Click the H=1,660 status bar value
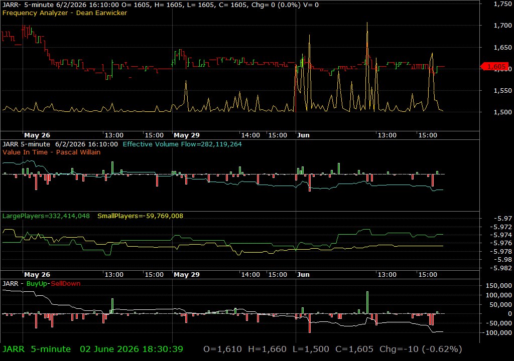Viewport: 514px width, 361px height. [x=267, y=349]
